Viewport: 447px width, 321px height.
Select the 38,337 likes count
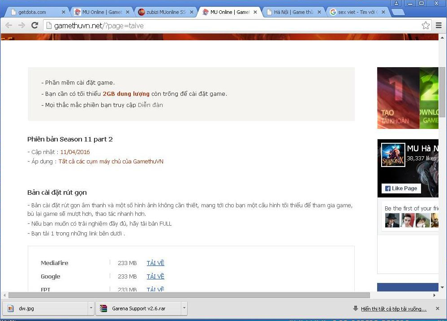pos(421,158)
